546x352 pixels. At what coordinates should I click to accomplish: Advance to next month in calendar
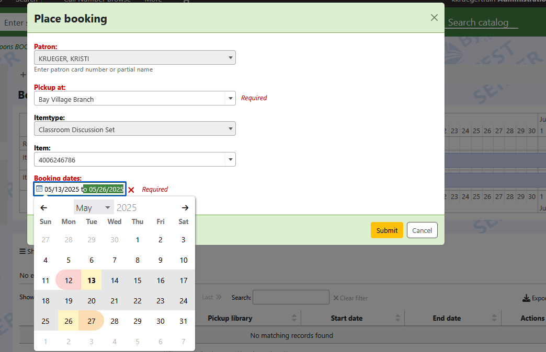pos(185,208)
